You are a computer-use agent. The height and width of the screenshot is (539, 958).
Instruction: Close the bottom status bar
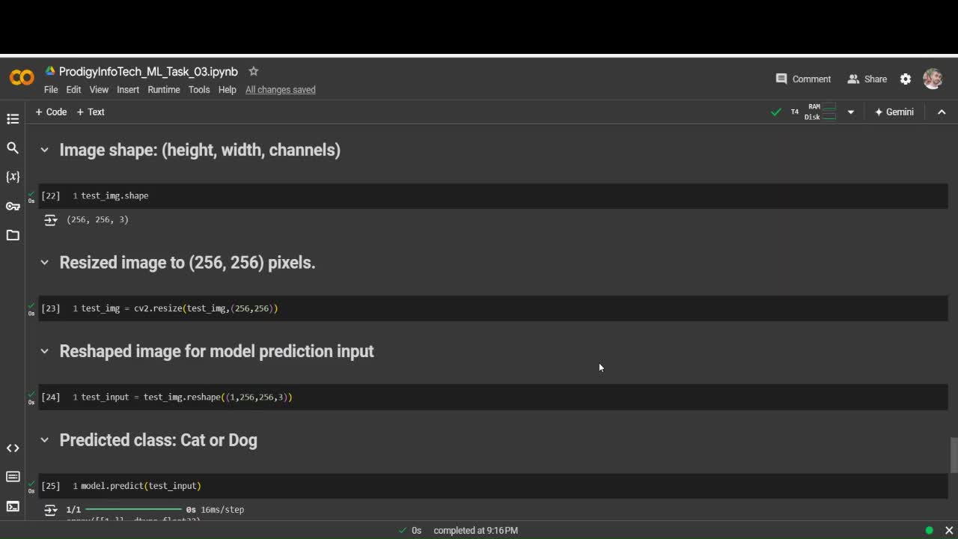[x=949, y=530]
